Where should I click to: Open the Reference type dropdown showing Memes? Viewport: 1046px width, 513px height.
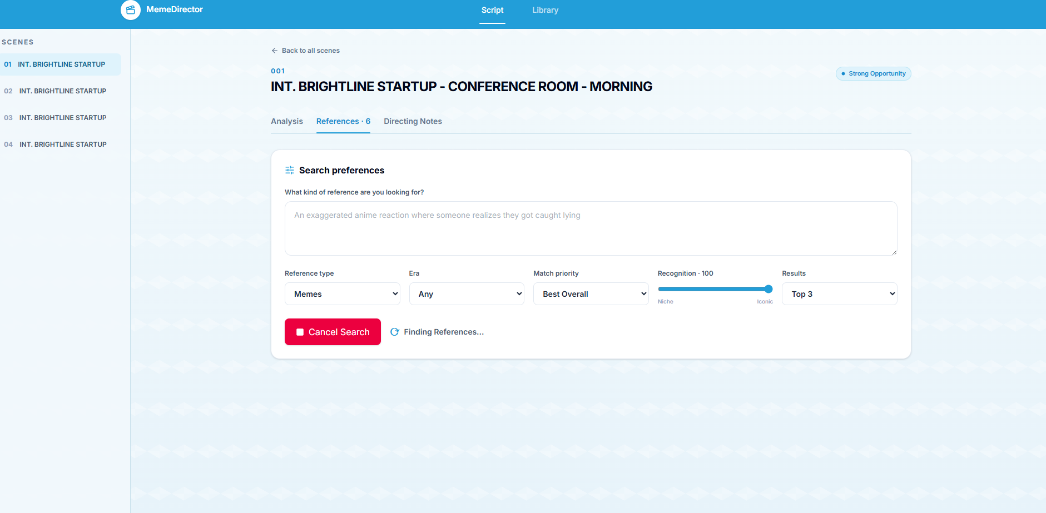(343, 294)
